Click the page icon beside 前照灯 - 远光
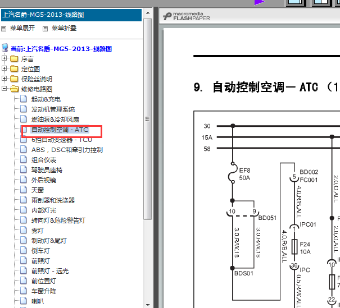 [24, 270]
